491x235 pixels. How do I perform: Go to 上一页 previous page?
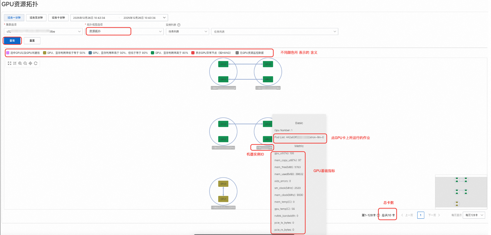click(x=407, y=215)
